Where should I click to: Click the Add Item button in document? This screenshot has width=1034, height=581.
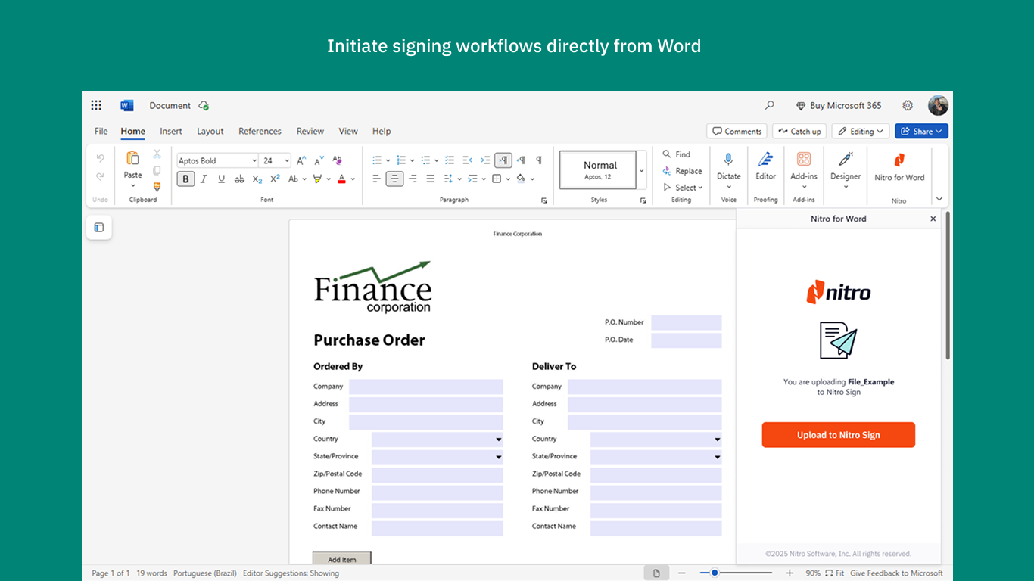pyautogui.click(x=342, y=559)
